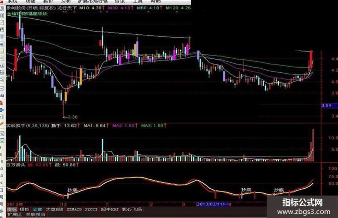
Task: Click the M120: 4.26 moving average value
Action: point(178,8)
